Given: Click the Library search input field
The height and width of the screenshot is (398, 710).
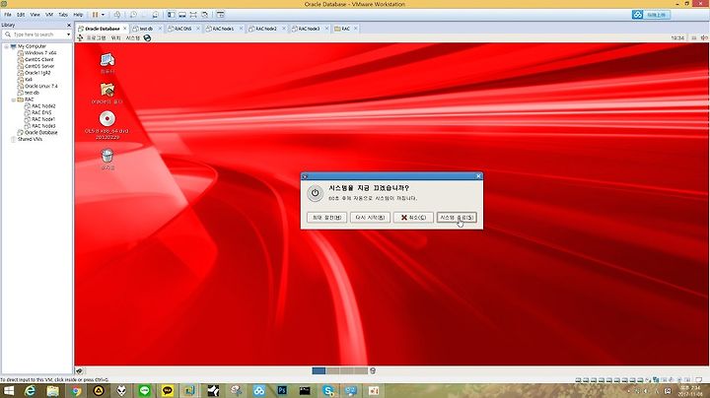Looking at the screenshot, I should click(36, 34).
